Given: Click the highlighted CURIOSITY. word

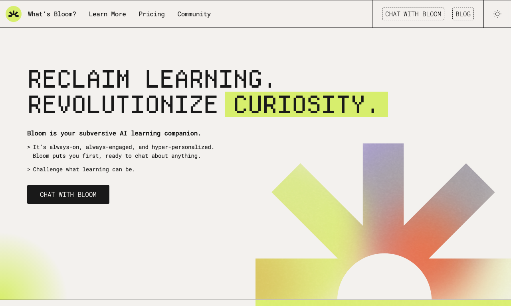Looking at the screenshot, I should click(x=306, y=104).
